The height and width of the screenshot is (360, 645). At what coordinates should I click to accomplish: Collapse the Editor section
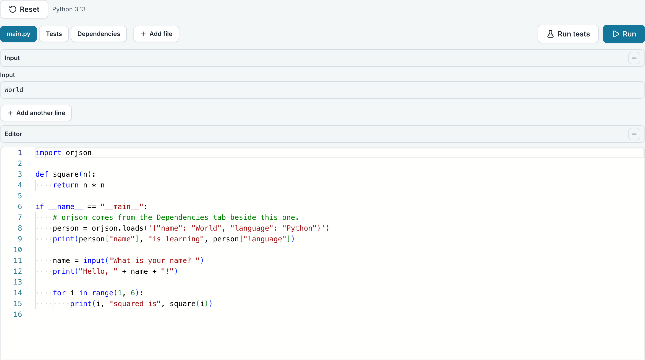point(634,134)
